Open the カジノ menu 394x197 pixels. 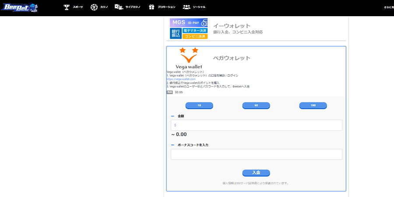click(x=104, y=7)
